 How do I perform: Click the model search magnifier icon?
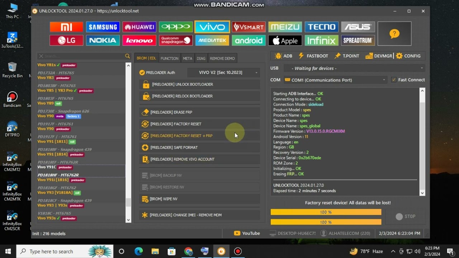click(x=127, y=56)
